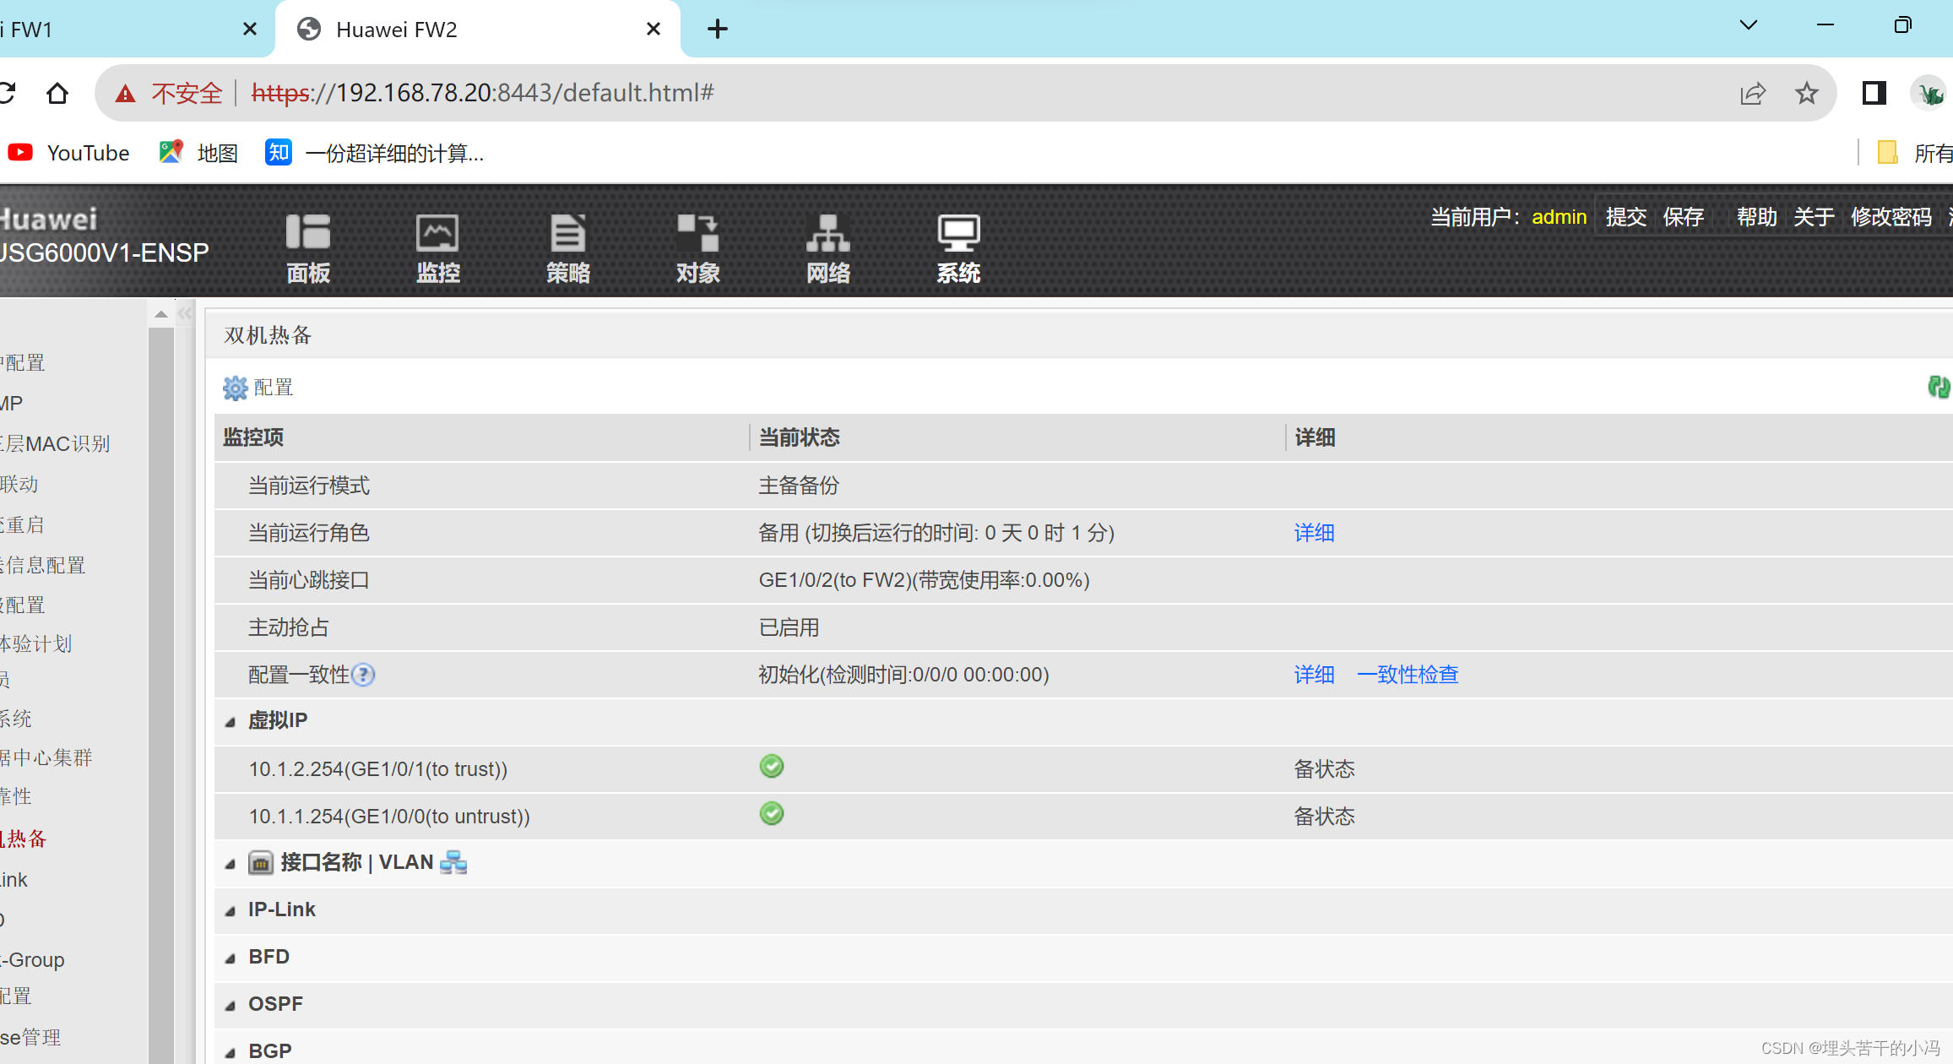This screenshot has height=1064, width=1953.
Task: Click the VLAN network icon
Action: [453, 862]
